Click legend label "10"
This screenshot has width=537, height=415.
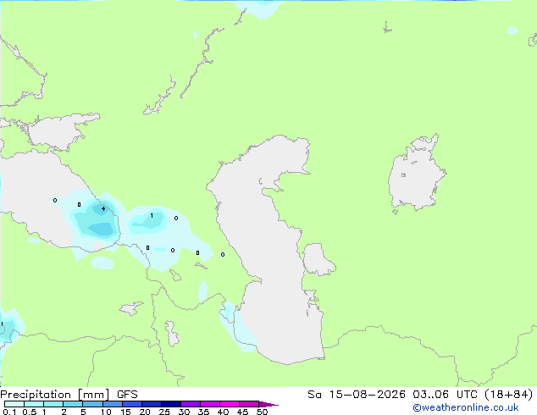click(106, 412)
